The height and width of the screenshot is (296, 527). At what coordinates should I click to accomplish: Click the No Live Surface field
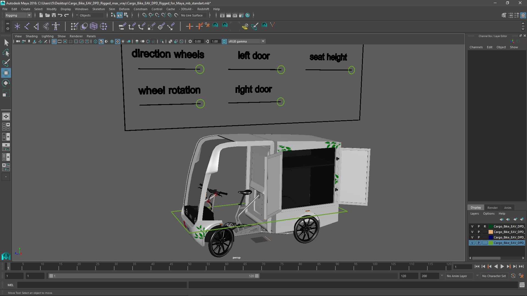tap(193, 15)
